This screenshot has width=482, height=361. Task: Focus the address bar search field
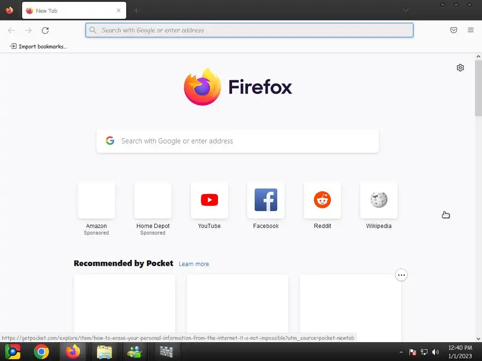click(x=249, y=30)
